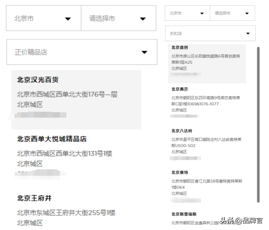Screen dimensions: 269x230
Task: Click the arrow on the large 请选择市 dropdown
Action: [143, 19]
